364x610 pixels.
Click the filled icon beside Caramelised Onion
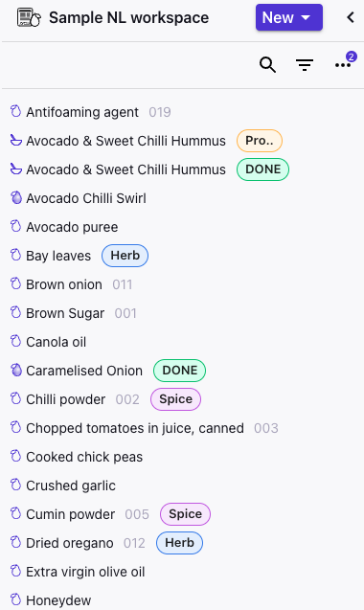click(x=16, y=371)
